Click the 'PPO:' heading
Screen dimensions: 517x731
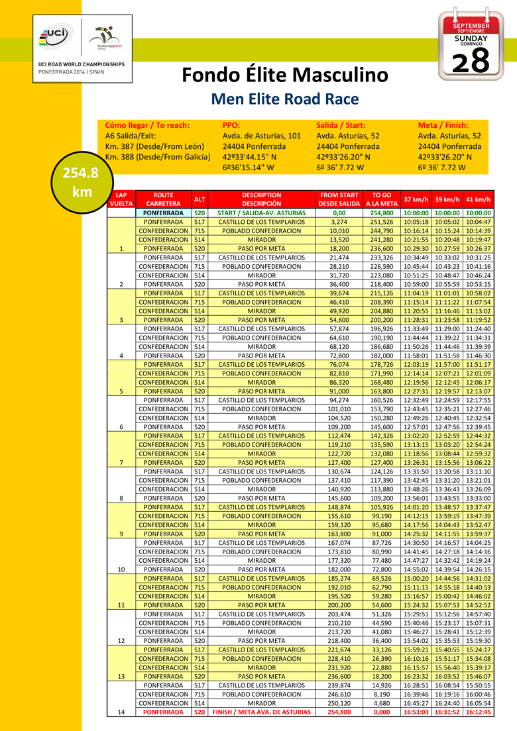231,125
